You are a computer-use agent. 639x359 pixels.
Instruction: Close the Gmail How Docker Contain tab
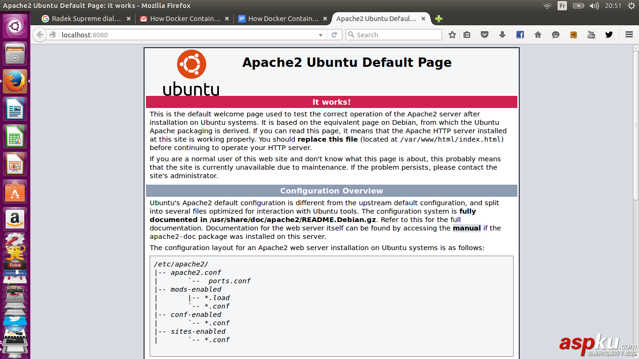point(227,19)
